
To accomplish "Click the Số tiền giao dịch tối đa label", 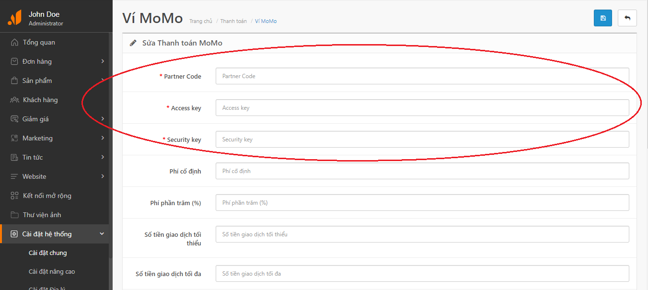I will pos(169,274).
